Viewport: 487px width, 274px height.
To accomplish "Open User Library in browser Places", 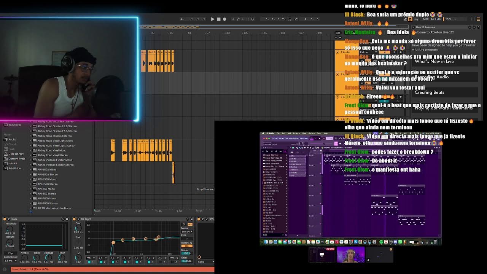I will tap(14, 154).
